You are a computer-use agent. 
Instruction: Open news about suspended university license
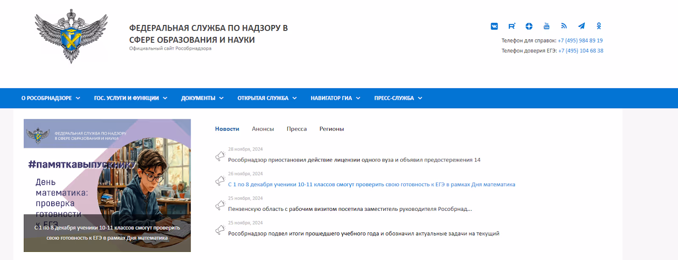(354, 160)
